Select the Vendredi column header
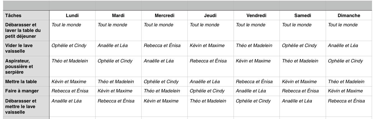This screenshot has width=374, height=119. pyautogui.click(x=257, y=15)
